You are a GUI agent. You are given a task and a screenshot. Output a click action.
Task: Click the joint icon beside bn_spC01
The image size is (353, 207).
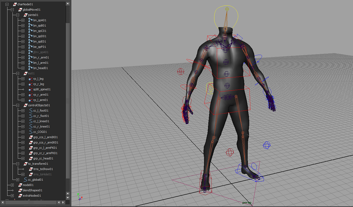[30, 31]
